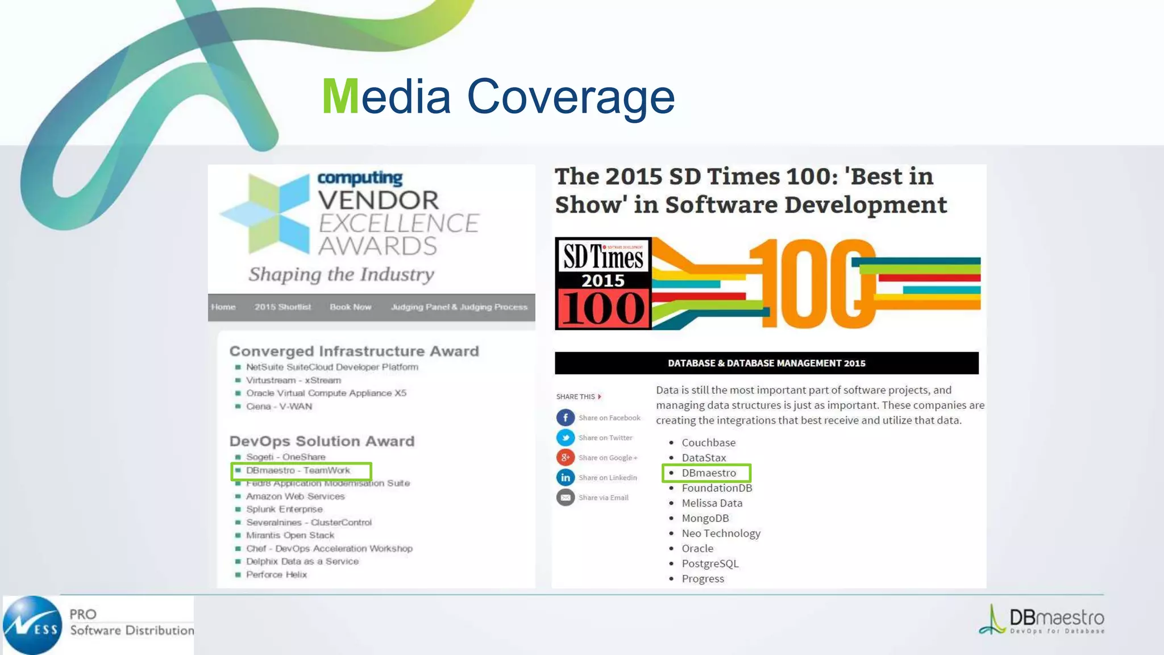Click the SD Times 2015 100 badge
Image resolution: width=1164 pixels, height=655 pixels.
tap(603, 284)
